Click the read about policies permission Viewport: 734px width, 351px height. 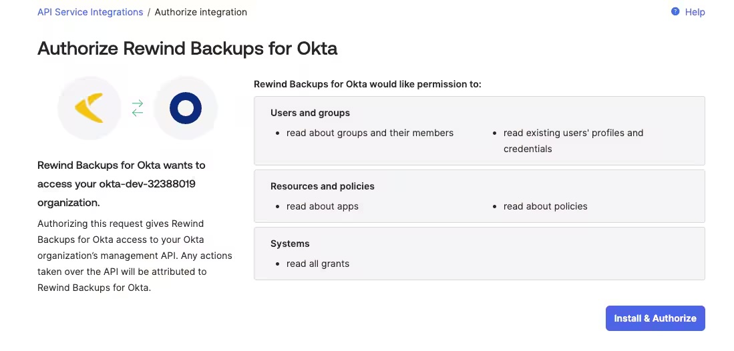point(546,206)
